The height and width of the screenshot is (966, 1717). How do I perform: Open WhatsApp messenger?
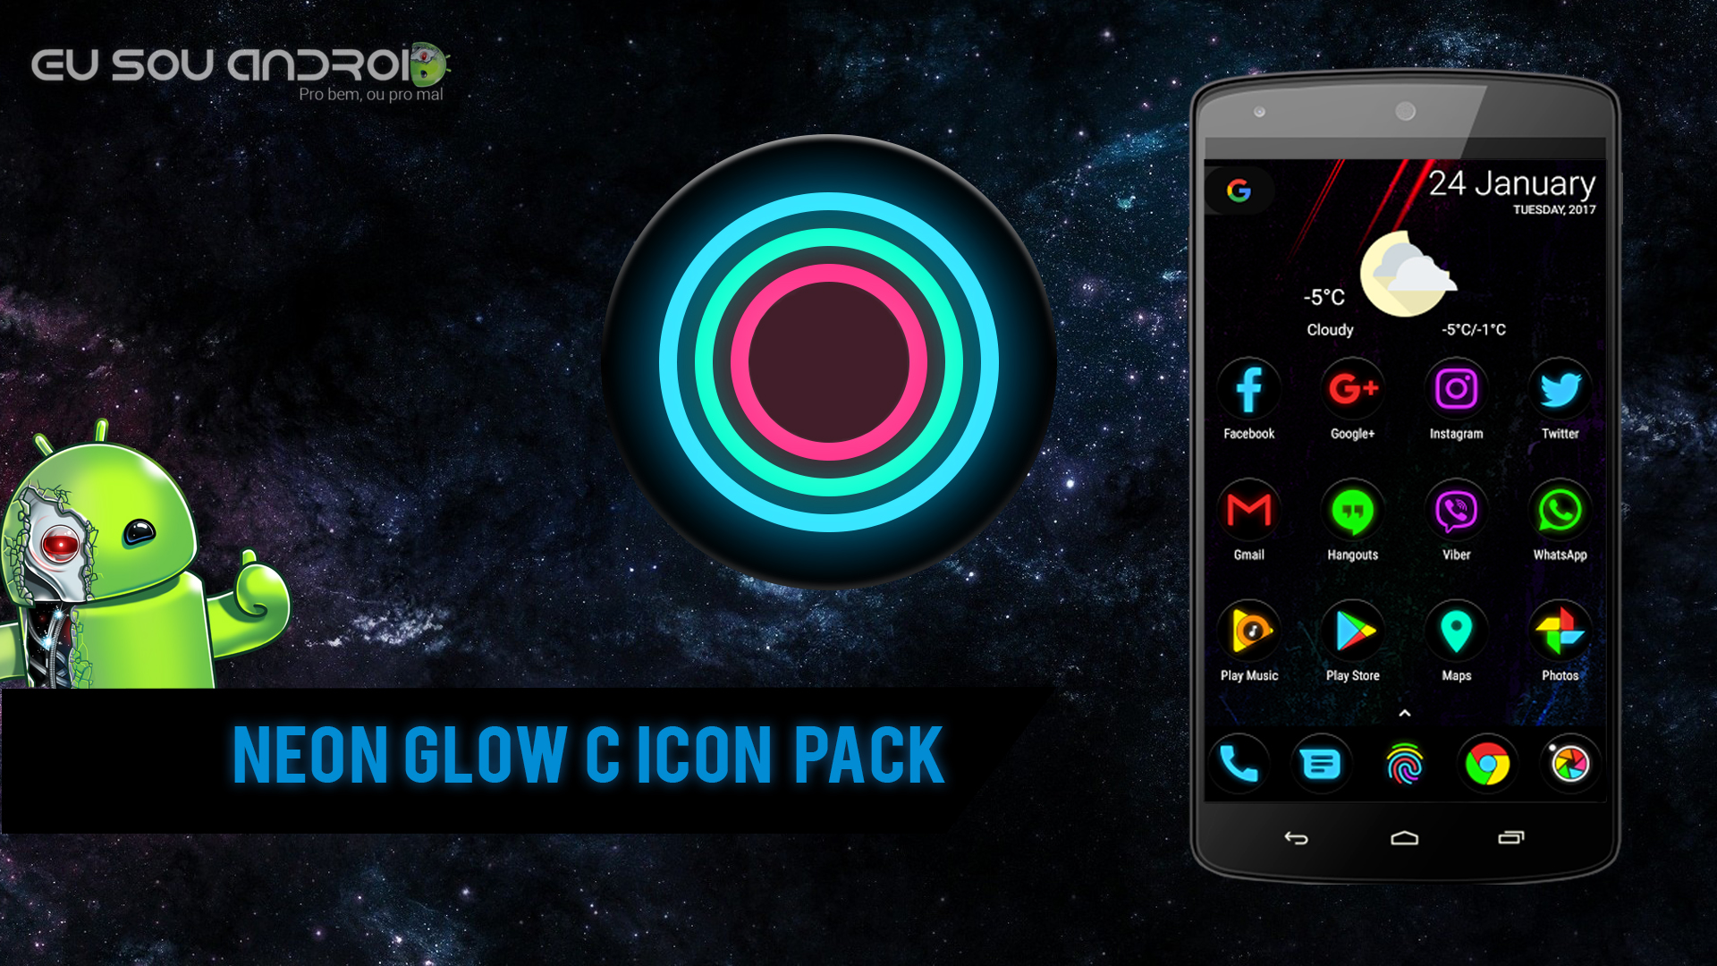pyautogui.click(x=1559, y=513)
